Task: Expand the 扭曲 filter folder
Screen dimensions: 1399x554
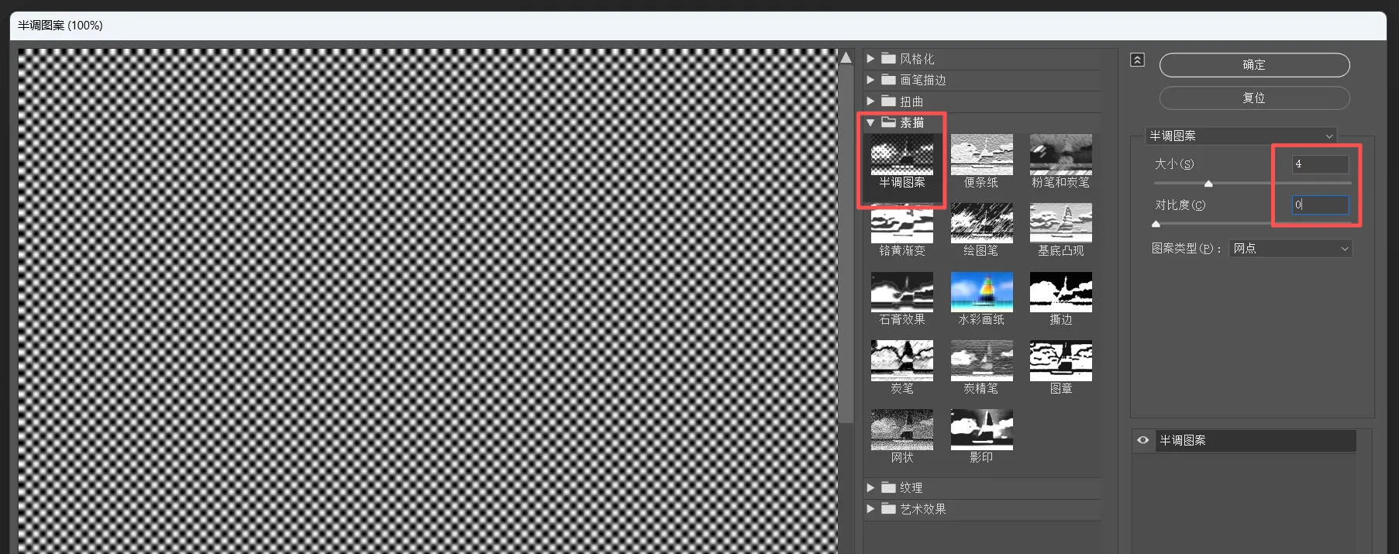Action: (x=870, y=102)
